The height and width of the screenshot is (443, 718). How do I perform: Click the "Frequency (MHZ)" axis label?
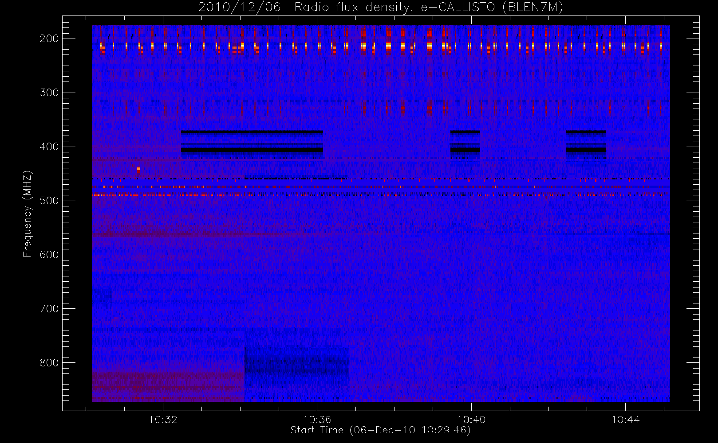click(x=28, y=214)
